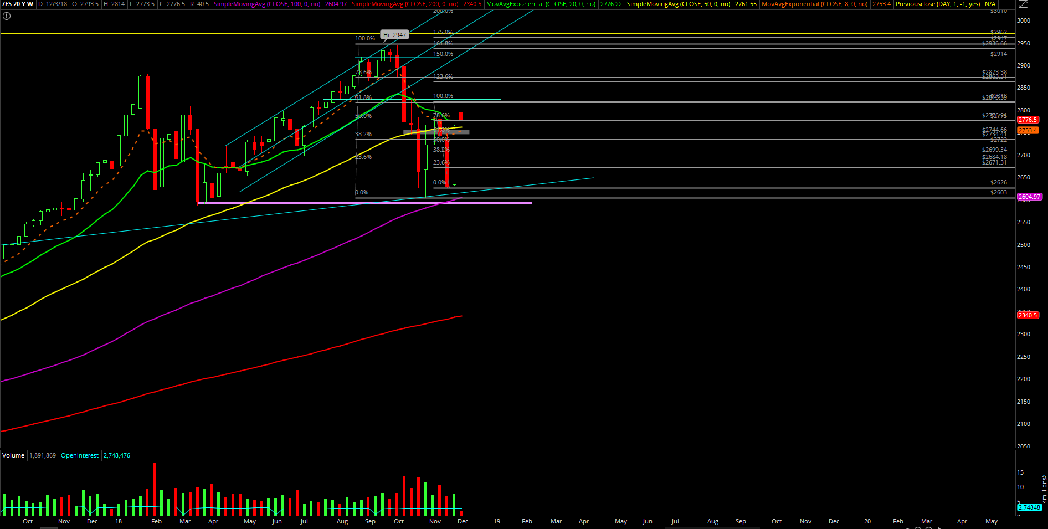1048x529 pixels.
Task: Click the Hi: 2947 price bubble
Action: pos(394,34)
